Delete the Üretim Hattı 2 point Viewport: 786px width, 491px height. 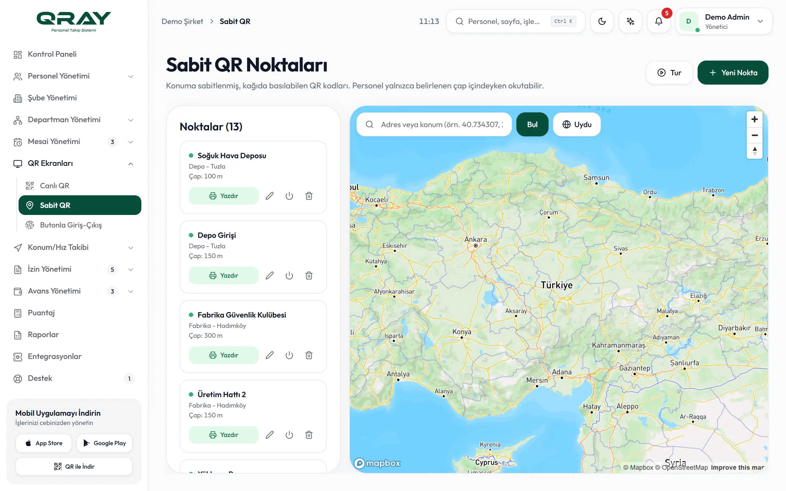pos(309,435)
